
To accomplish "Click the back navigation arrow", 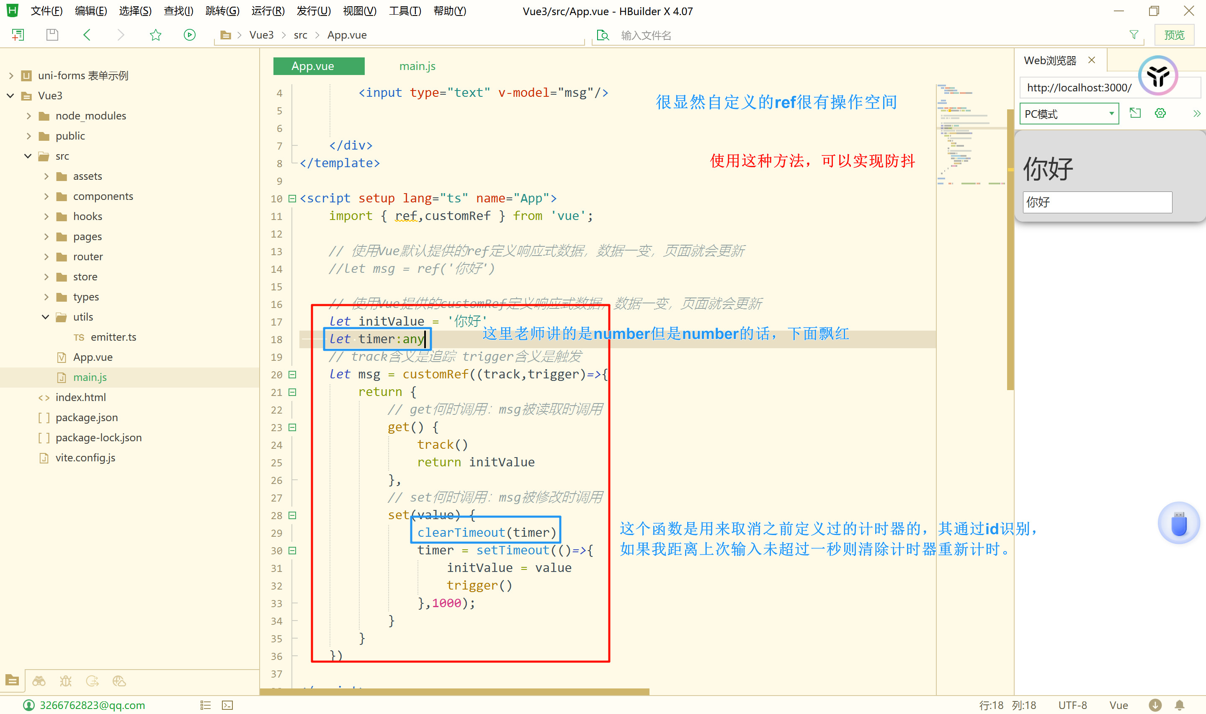I will (x=87, y=35).
